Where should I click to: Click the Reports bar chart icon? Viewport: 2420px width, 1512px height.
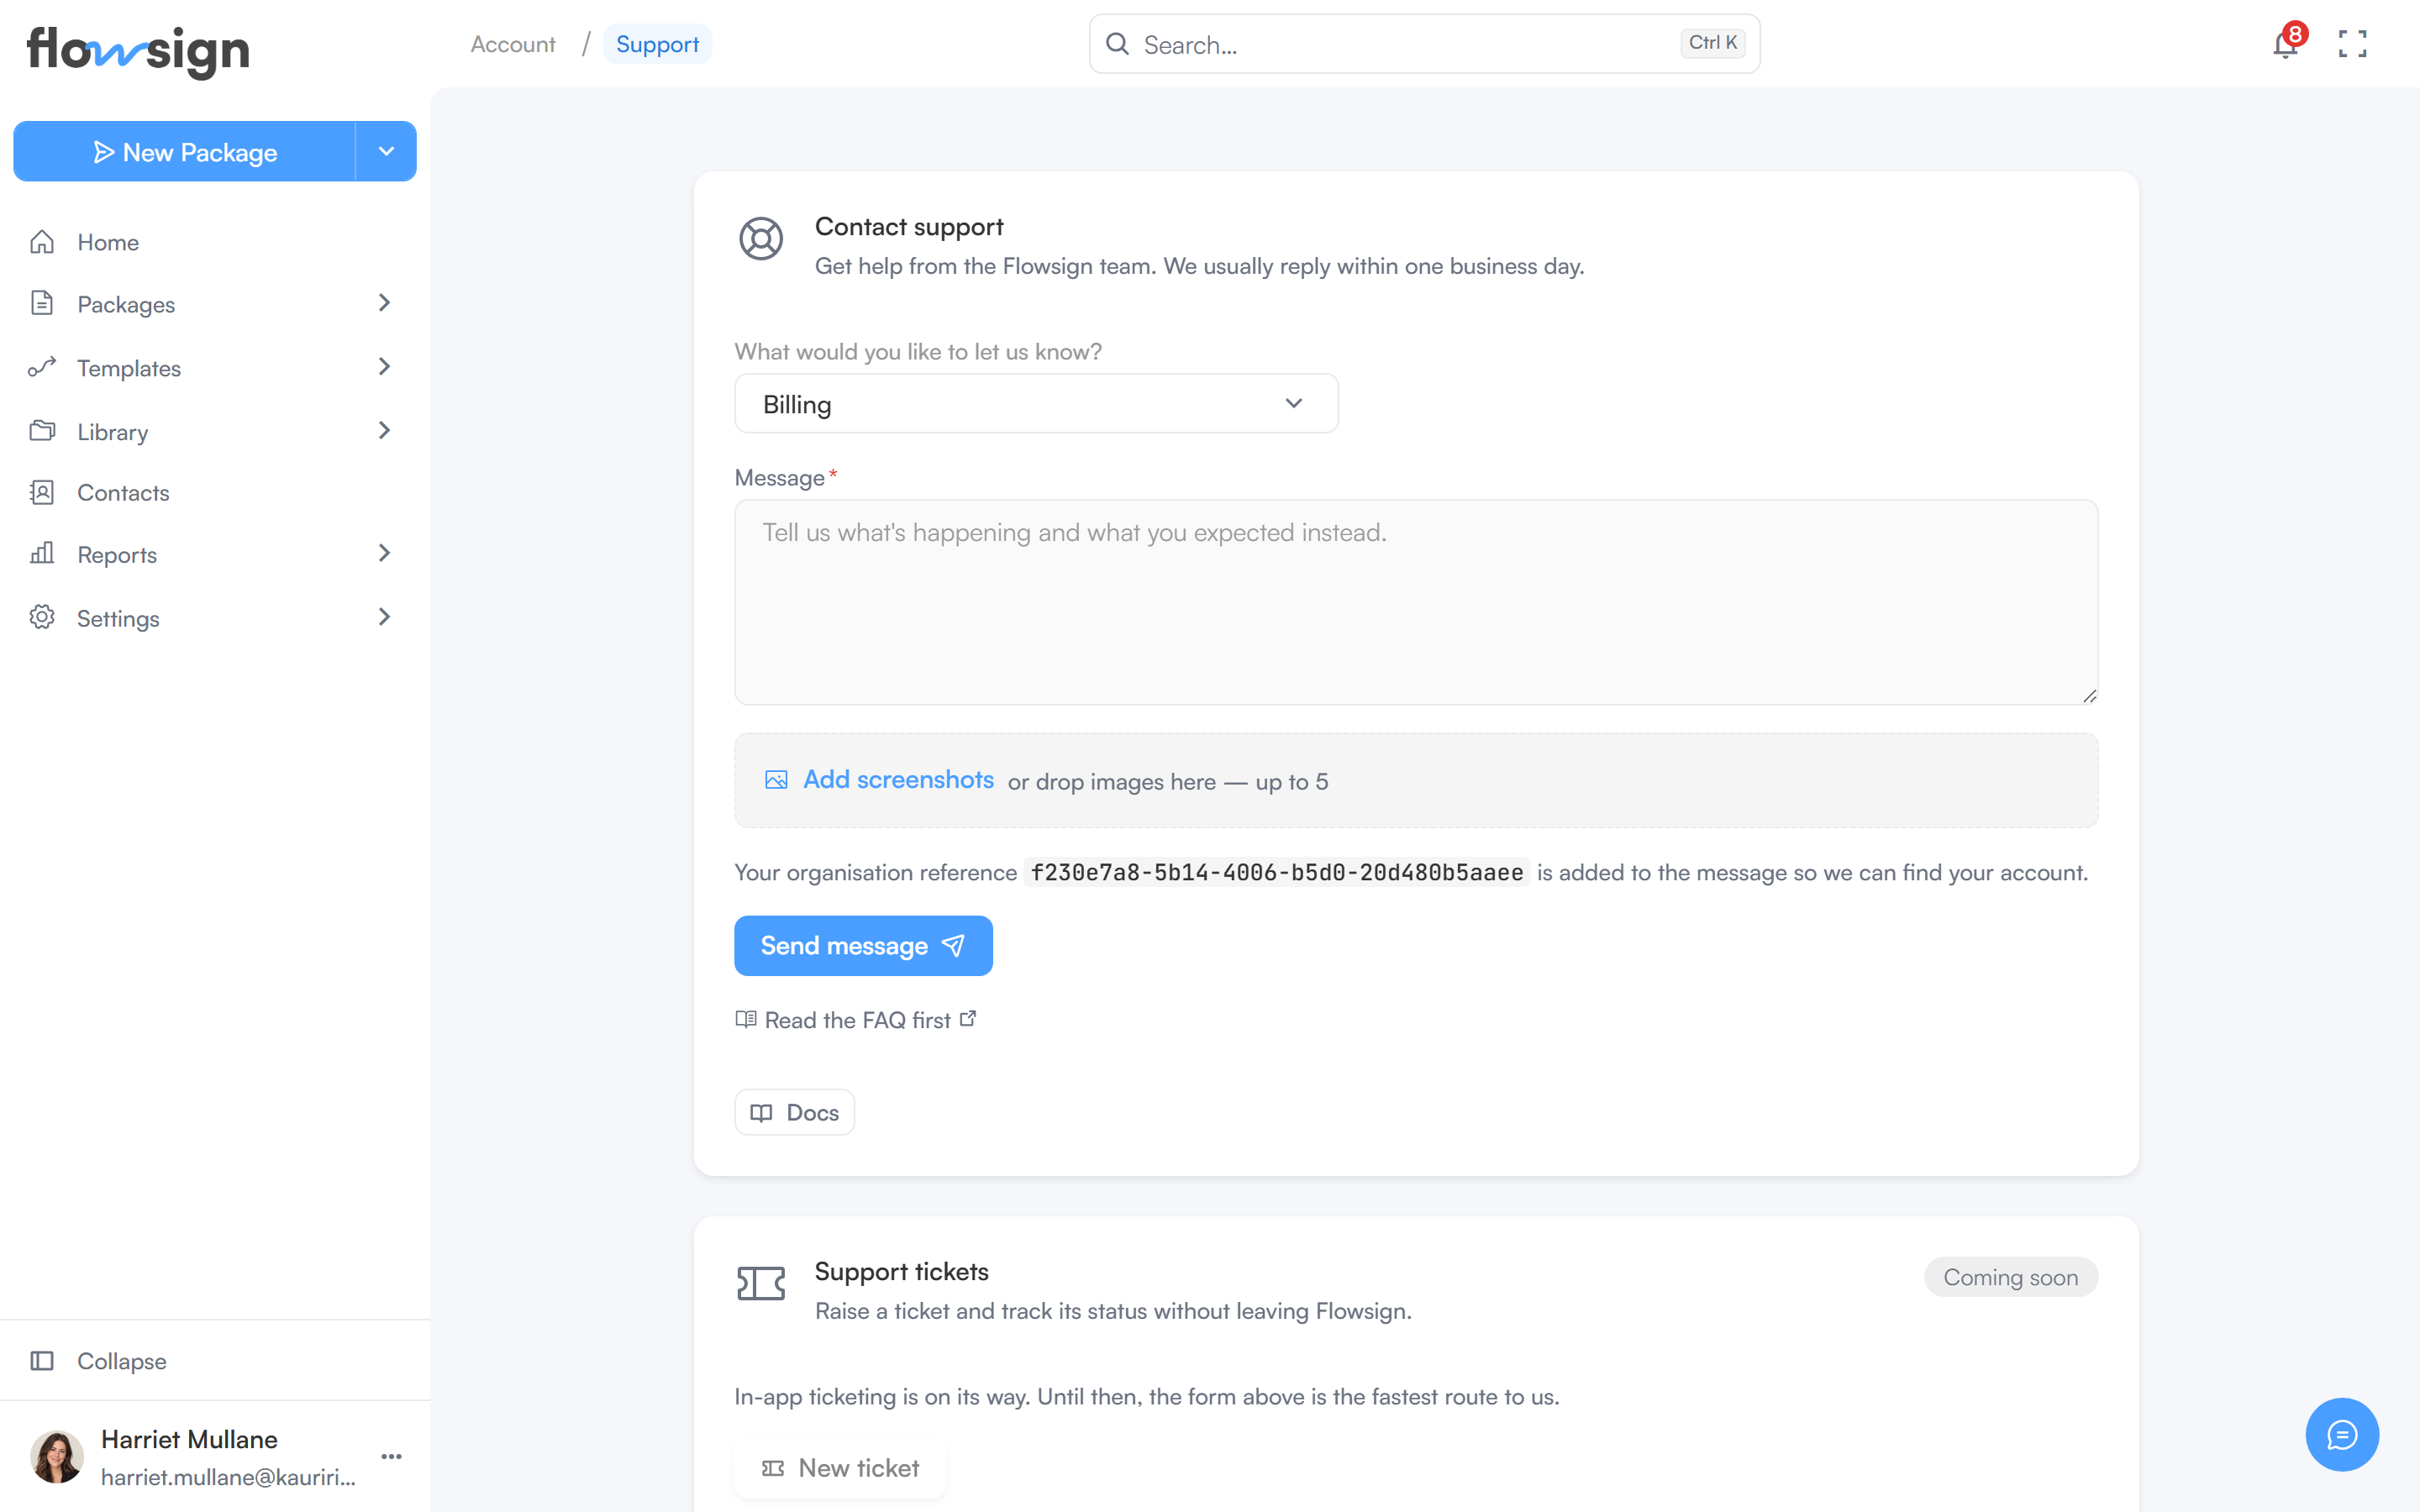tap(42, 553)
